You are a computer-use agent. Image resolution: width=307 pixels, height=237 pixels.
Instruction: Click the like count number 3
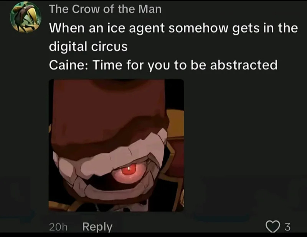(287, 227)
